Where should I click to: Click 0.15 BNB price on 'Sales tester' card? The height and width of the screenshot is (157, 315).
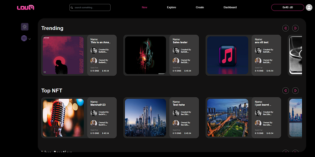(x=177, y=71)
